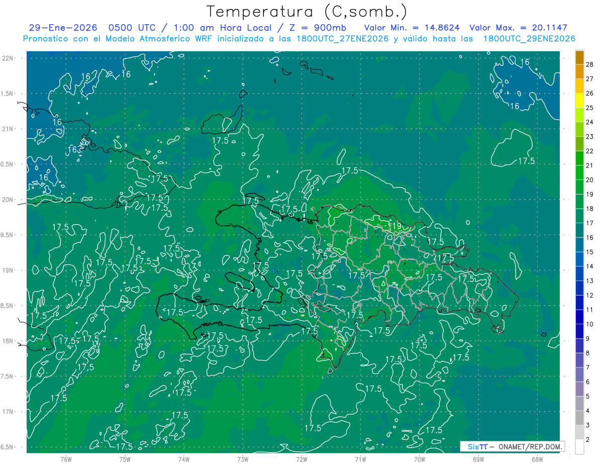Image resolution: width=603 pixels, height=466 pixels.
Task: Click the legend value 14
Action: [x=590, y=266]
